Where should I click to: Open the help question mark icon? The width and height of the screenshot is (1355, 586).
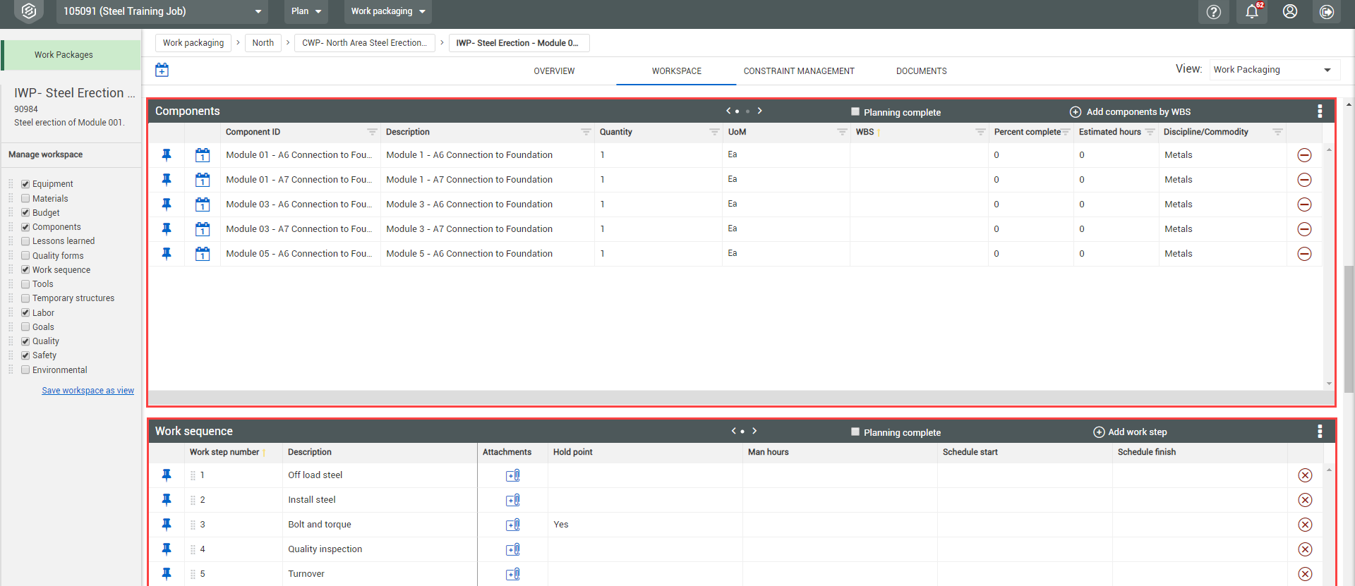(1214, 12)
